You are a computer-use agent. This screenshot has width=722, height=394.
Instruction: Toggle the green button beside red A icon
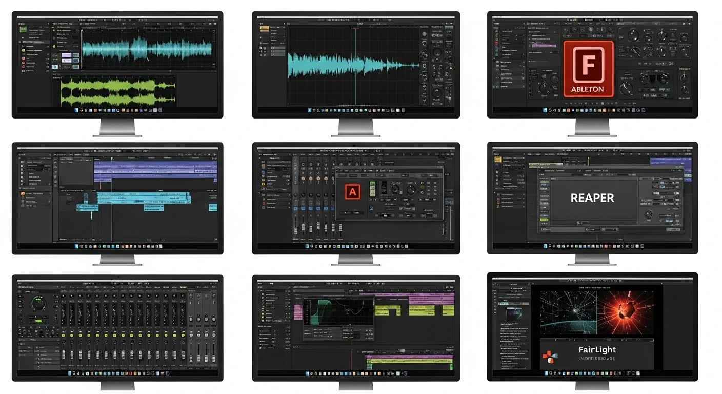coord(372,188)
